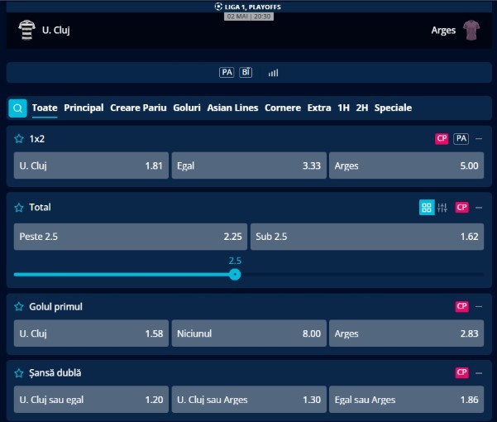Star the Șansă dublă market
This screenshot has height=422, width=497.
[x=18, y=373]
